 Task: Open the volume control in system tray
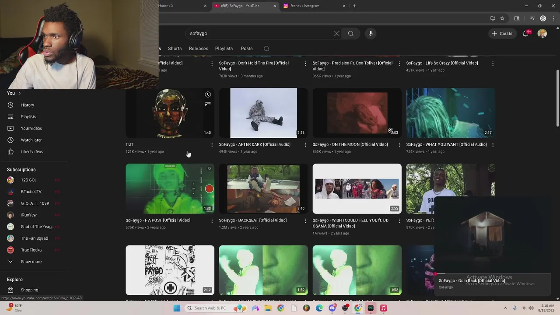point(531,308)
